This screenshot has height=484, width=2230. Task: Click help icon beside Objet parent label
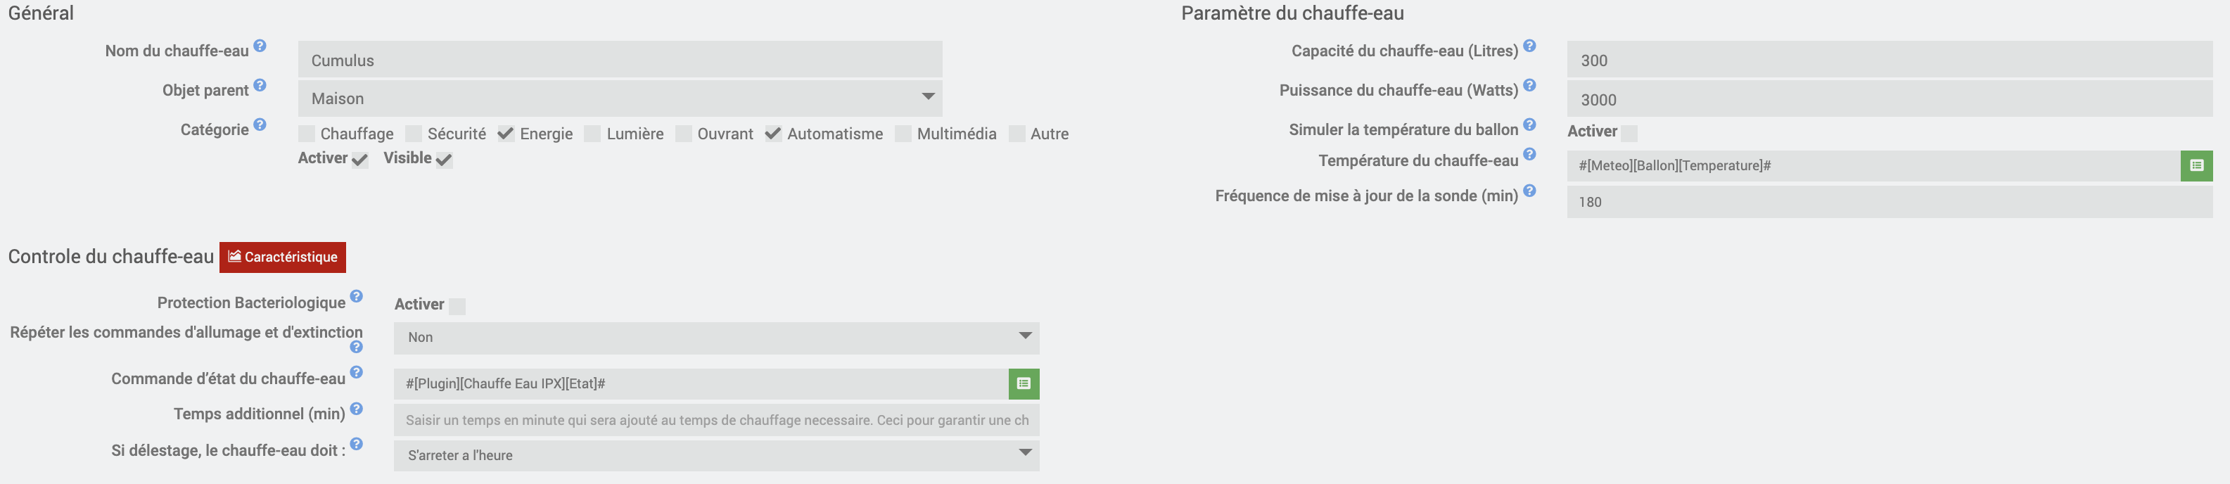[x=260, y=86]
